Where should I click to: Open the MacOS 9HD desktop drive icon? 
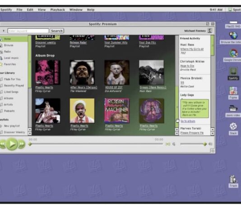[233, 25]
